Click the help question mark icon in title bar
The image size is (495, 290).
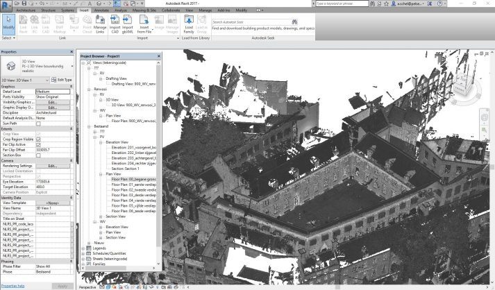[x=439, y=3]
